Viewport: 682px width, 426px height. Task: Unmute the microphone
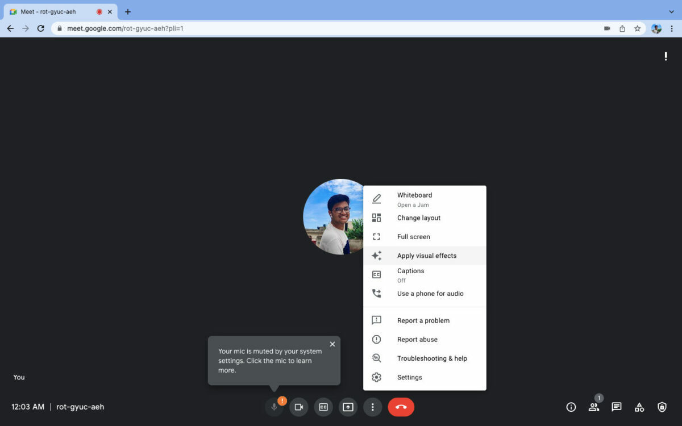pos(273,407)
